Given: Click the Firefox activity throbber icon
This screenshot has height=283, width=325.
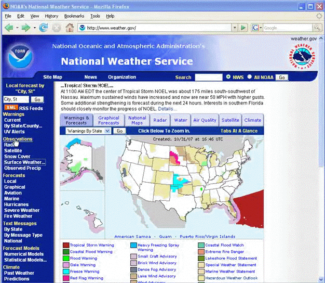Looking at the screenshot, I should click(x=319, y=16).
